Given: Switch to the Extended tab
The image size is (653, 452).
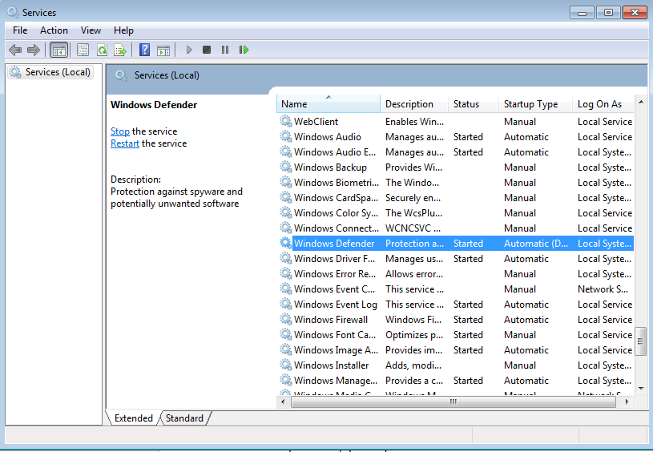Looking at the screenshot, I should (x=133, y=418).
